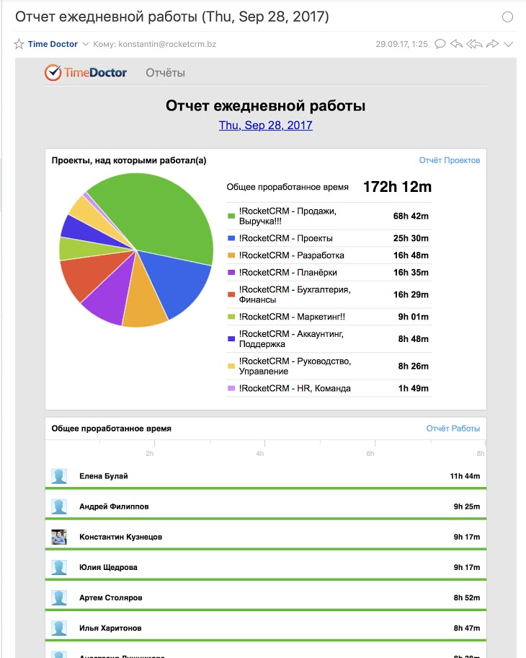Reply all to this email
This screenshot has width=526, height=658.
point(474,44)
